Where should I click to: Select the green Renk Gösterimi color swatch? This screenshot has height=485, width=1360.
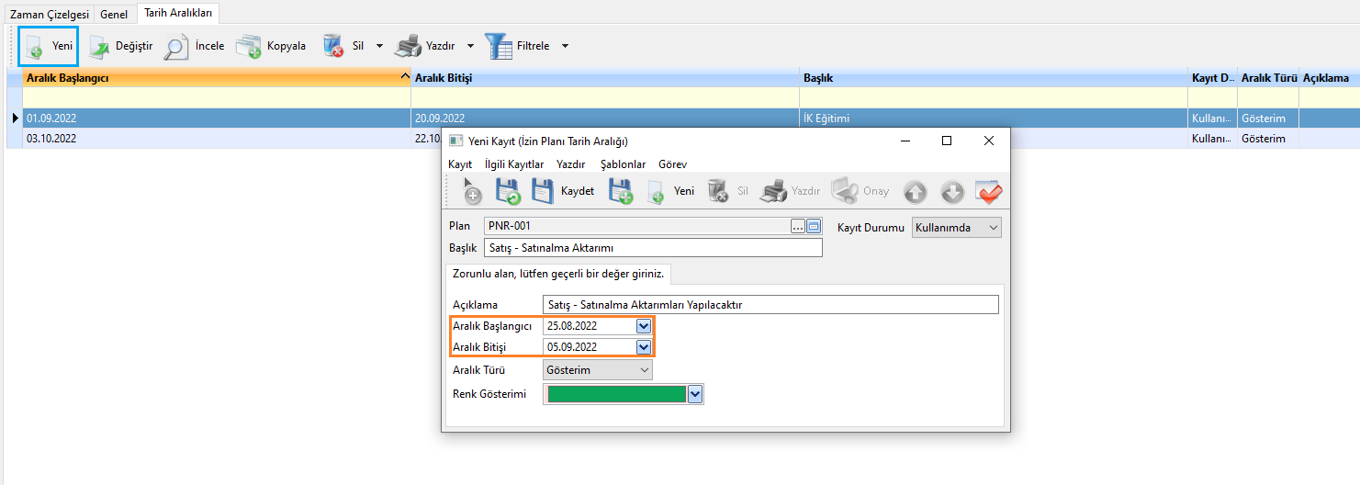(615, 394)
